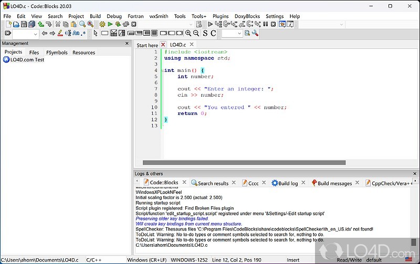Toggle regex search option icon
Screen dimensions: 420x264
click(84, 33)
